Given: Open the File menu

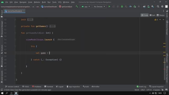Looking at the screenshot, I should point(7,2).
